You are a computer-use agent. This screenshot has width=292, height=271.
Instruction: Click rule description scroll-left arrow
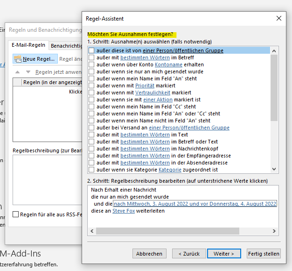click(x=92, y=231)
